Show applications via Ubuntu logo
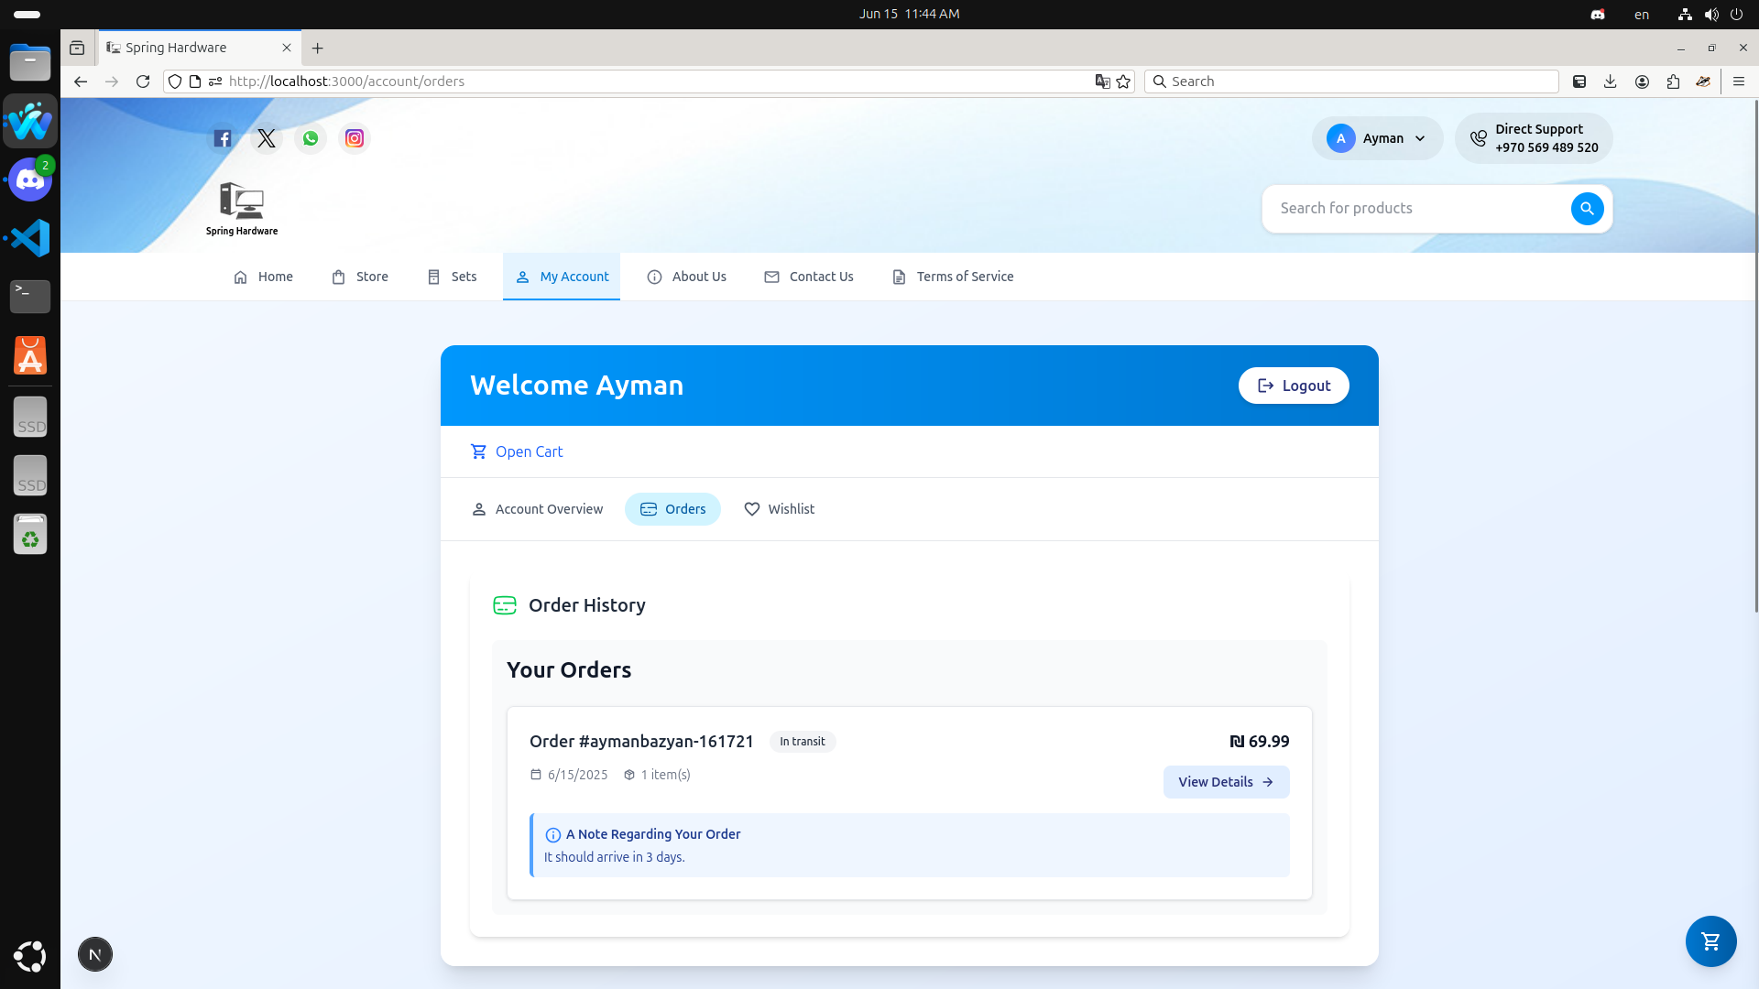 (30, 956)
